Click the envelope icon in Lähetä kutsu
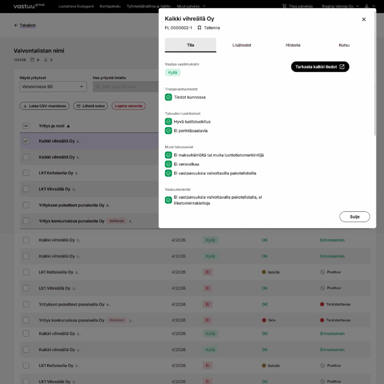Screen dimensions: 384x384 pyautogui.click(x=78, y=106)
